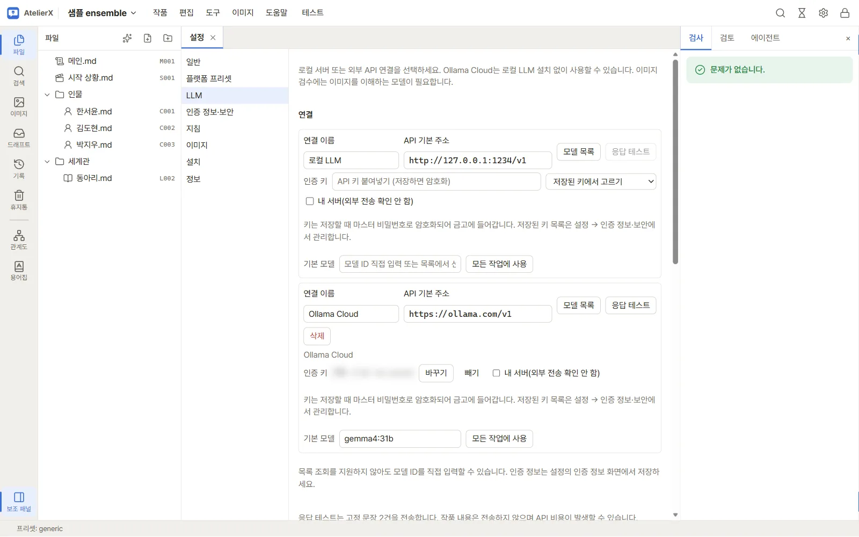
Task: Toggle 내 서버 checkbox under Ollama Cloud
Action: (496, 373)
